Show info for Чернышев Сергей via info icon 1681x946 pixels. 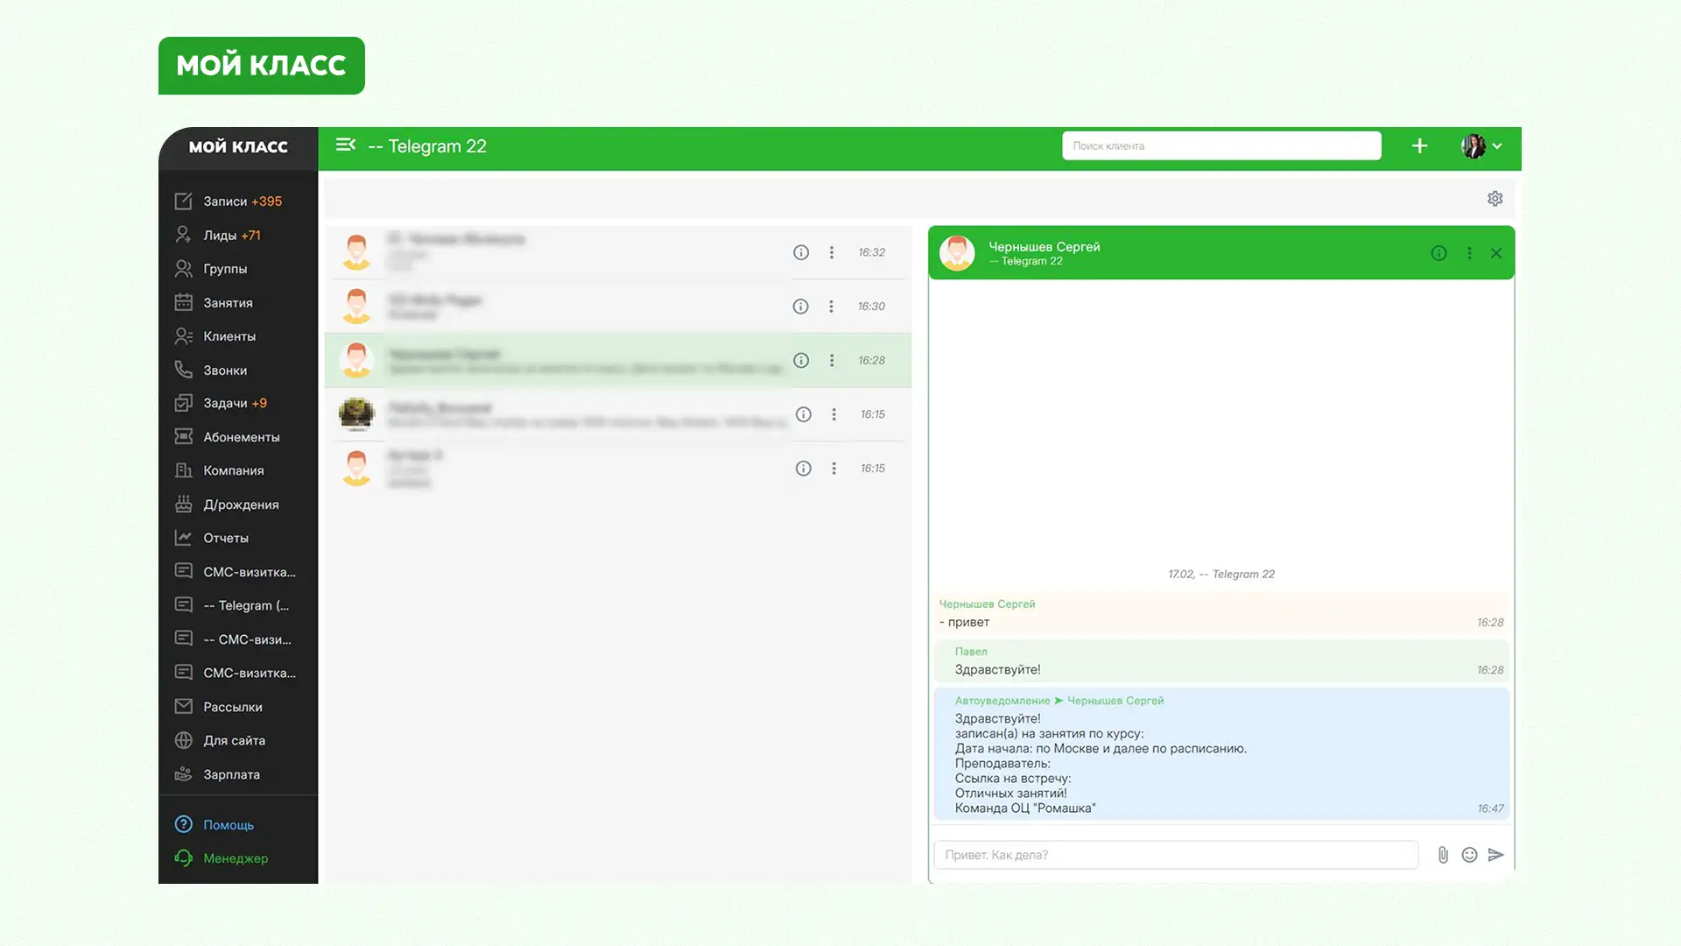[1438, 253]
